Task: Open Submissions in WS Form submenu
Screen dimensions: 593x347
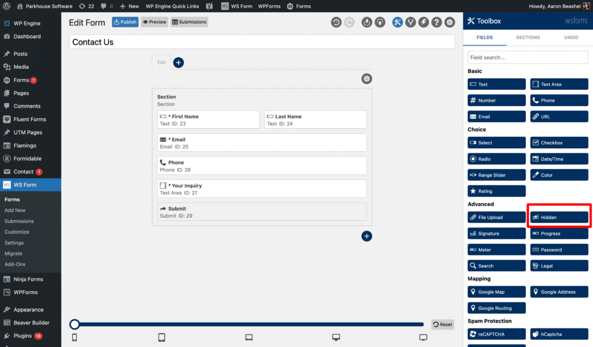Action: [x=19, y=221]
